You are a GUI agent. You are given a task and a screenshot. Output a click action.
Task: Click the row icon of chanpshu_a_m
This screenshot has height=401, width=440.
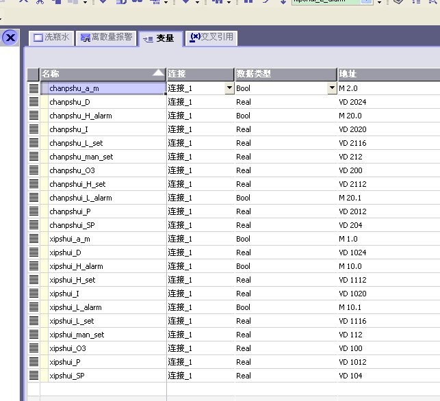(34, 88)
